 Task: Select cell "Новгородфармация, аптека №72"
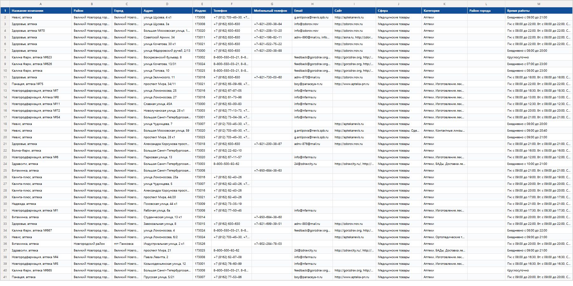tap(41, 111)
